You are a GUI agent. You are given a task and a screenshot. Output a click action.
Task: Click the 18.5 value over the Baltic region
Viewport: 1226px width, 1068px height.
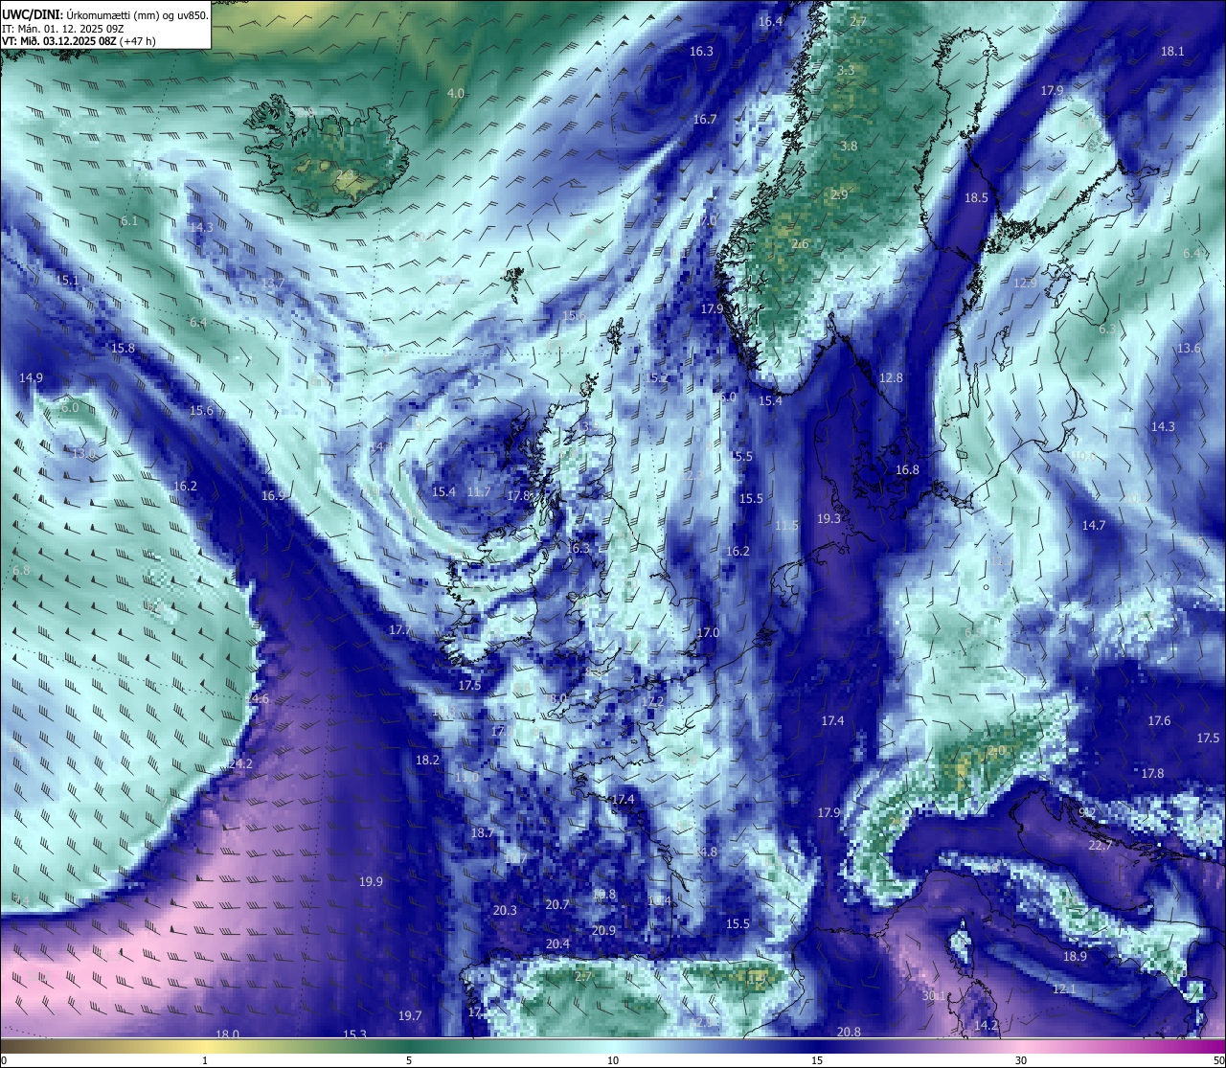[x=976, y=197]
